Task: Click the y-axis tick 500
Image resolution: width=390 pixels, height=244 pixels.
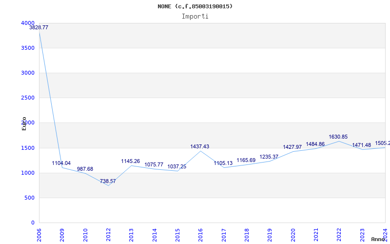Action: click(30, 198)
